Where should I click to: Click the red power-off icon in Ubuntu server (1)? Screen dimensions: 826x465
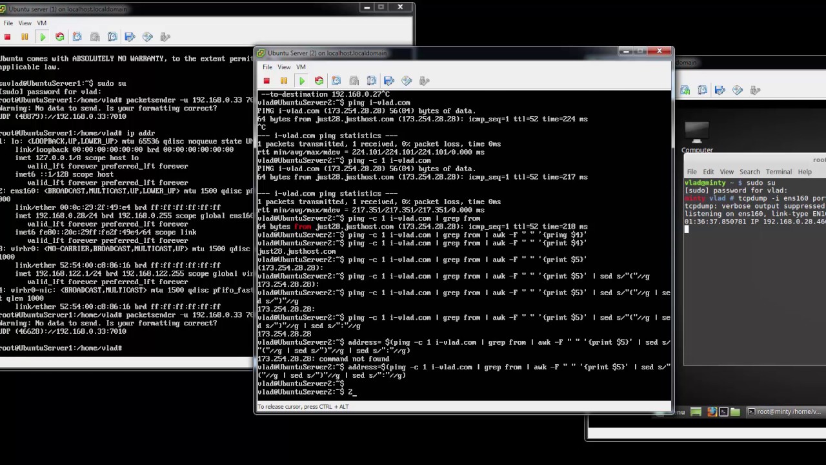point(8,37)
